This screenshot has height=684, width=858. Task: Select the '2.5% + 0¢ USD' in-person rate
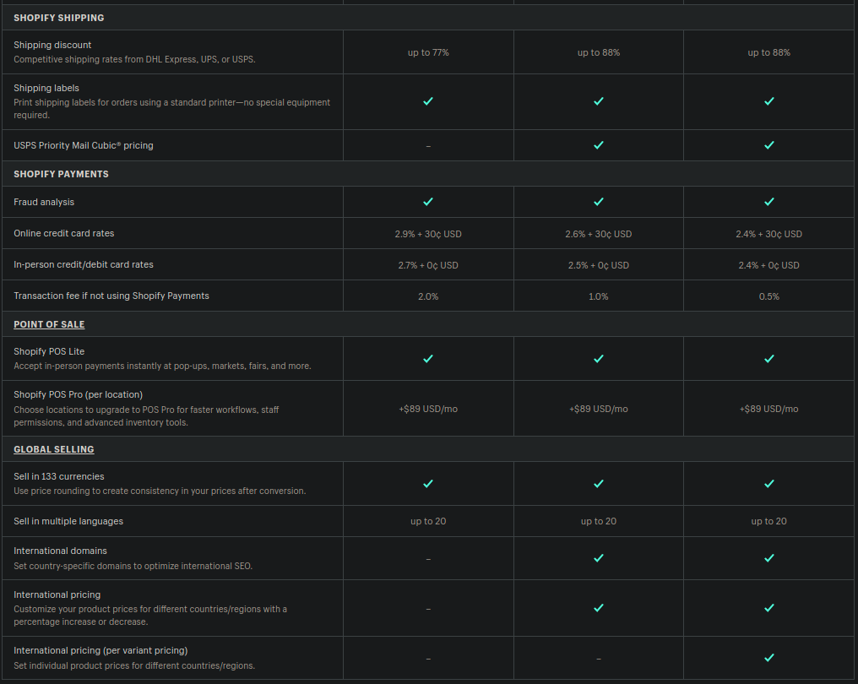coord(599,265)
